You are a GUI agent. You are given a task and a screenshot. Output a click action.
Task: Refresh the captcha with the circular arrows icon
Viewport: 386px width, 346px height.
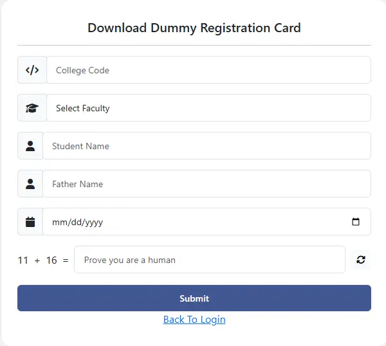point(361,260)
